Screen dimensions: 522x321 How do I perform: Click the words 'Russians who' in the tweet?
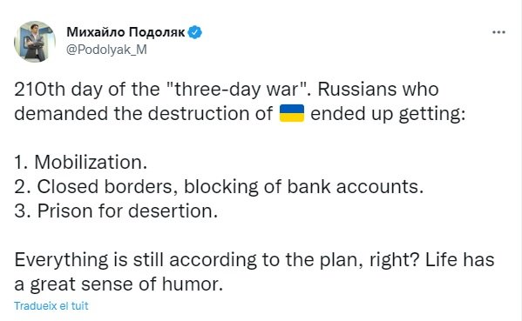tap(378, 90)
